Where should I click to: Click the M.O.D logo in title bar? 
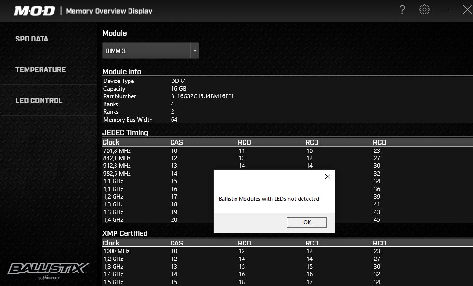pos(34,11)
